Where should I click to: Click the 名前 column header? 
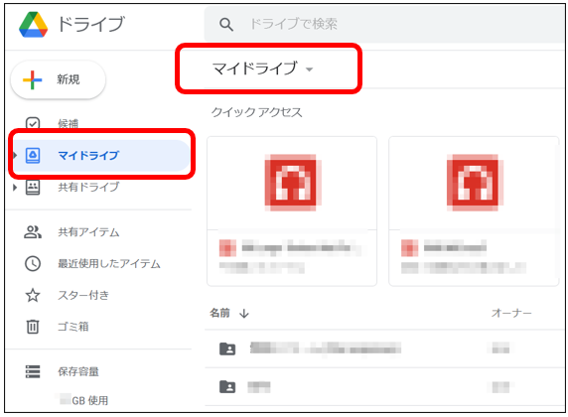click(219, 313)
